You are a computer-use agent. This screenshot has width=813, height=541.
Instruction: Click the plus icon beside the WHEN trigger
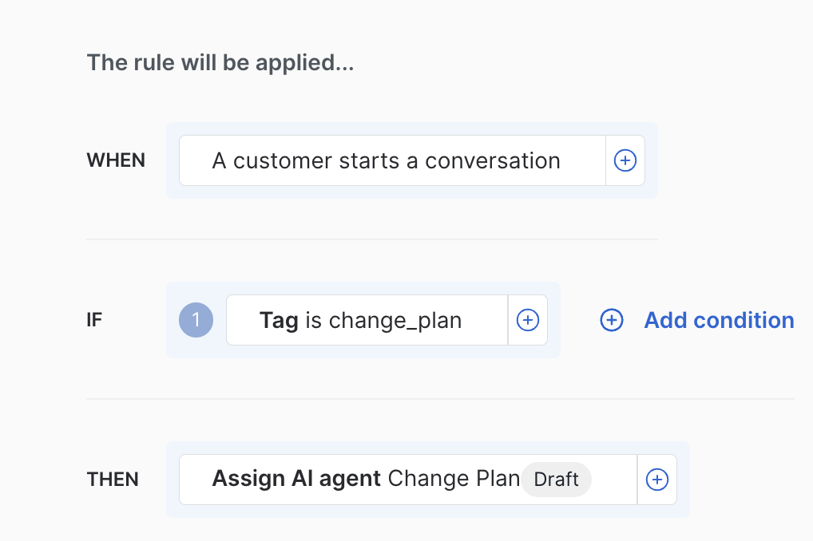pyautogui.click(x=625, y=160)
